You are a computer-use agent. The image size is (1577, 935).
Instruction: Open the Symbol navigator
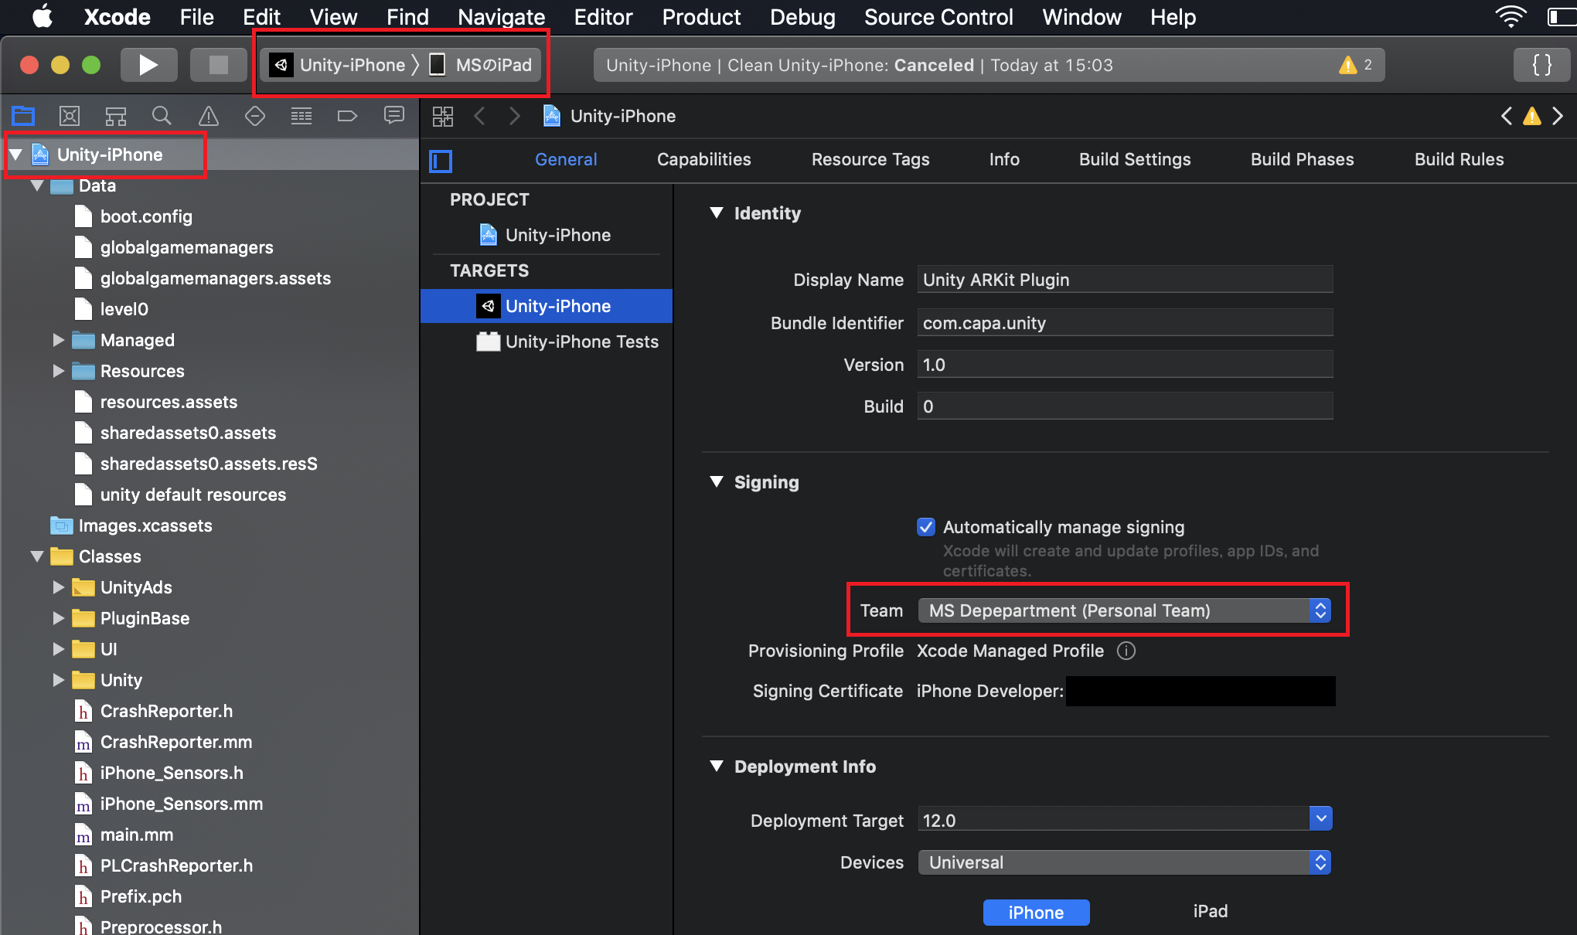tap(116, 116)
